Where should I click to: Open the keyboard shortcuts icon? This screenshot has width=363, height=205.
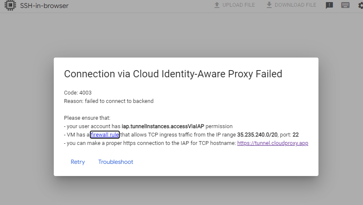pos(345,5)
